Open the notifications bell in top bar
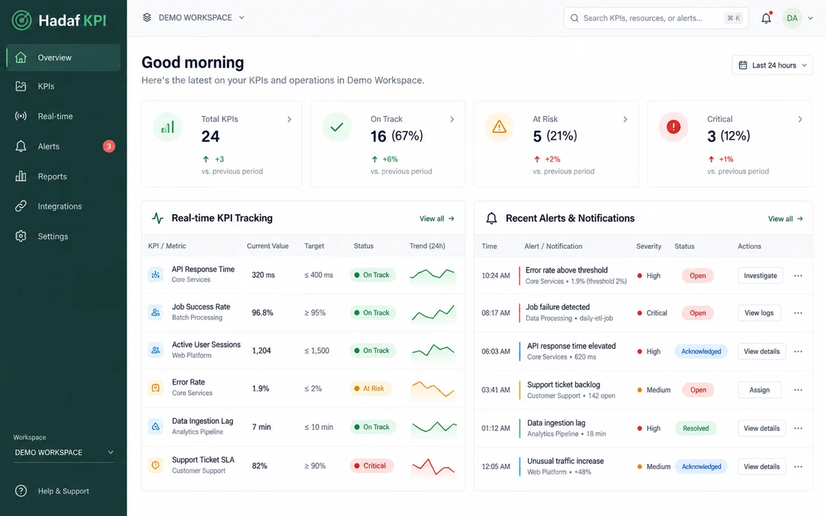The image size is (826, 516). [766, 18]
